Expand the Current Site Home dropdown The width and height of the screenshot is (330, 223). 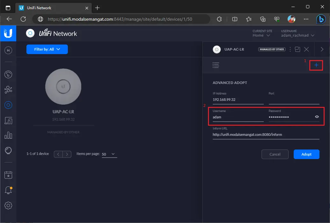point(261,35)
